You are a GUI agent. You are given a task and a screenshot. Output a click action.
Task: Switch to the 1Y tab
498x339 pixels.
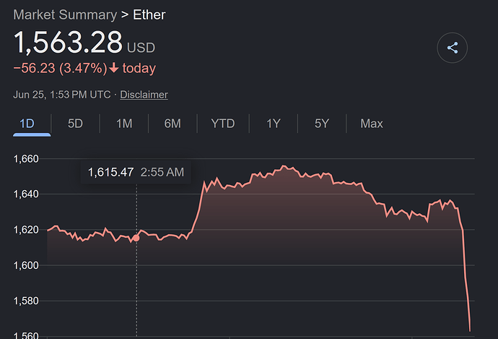pyautogui.click(x=274, y=124)
